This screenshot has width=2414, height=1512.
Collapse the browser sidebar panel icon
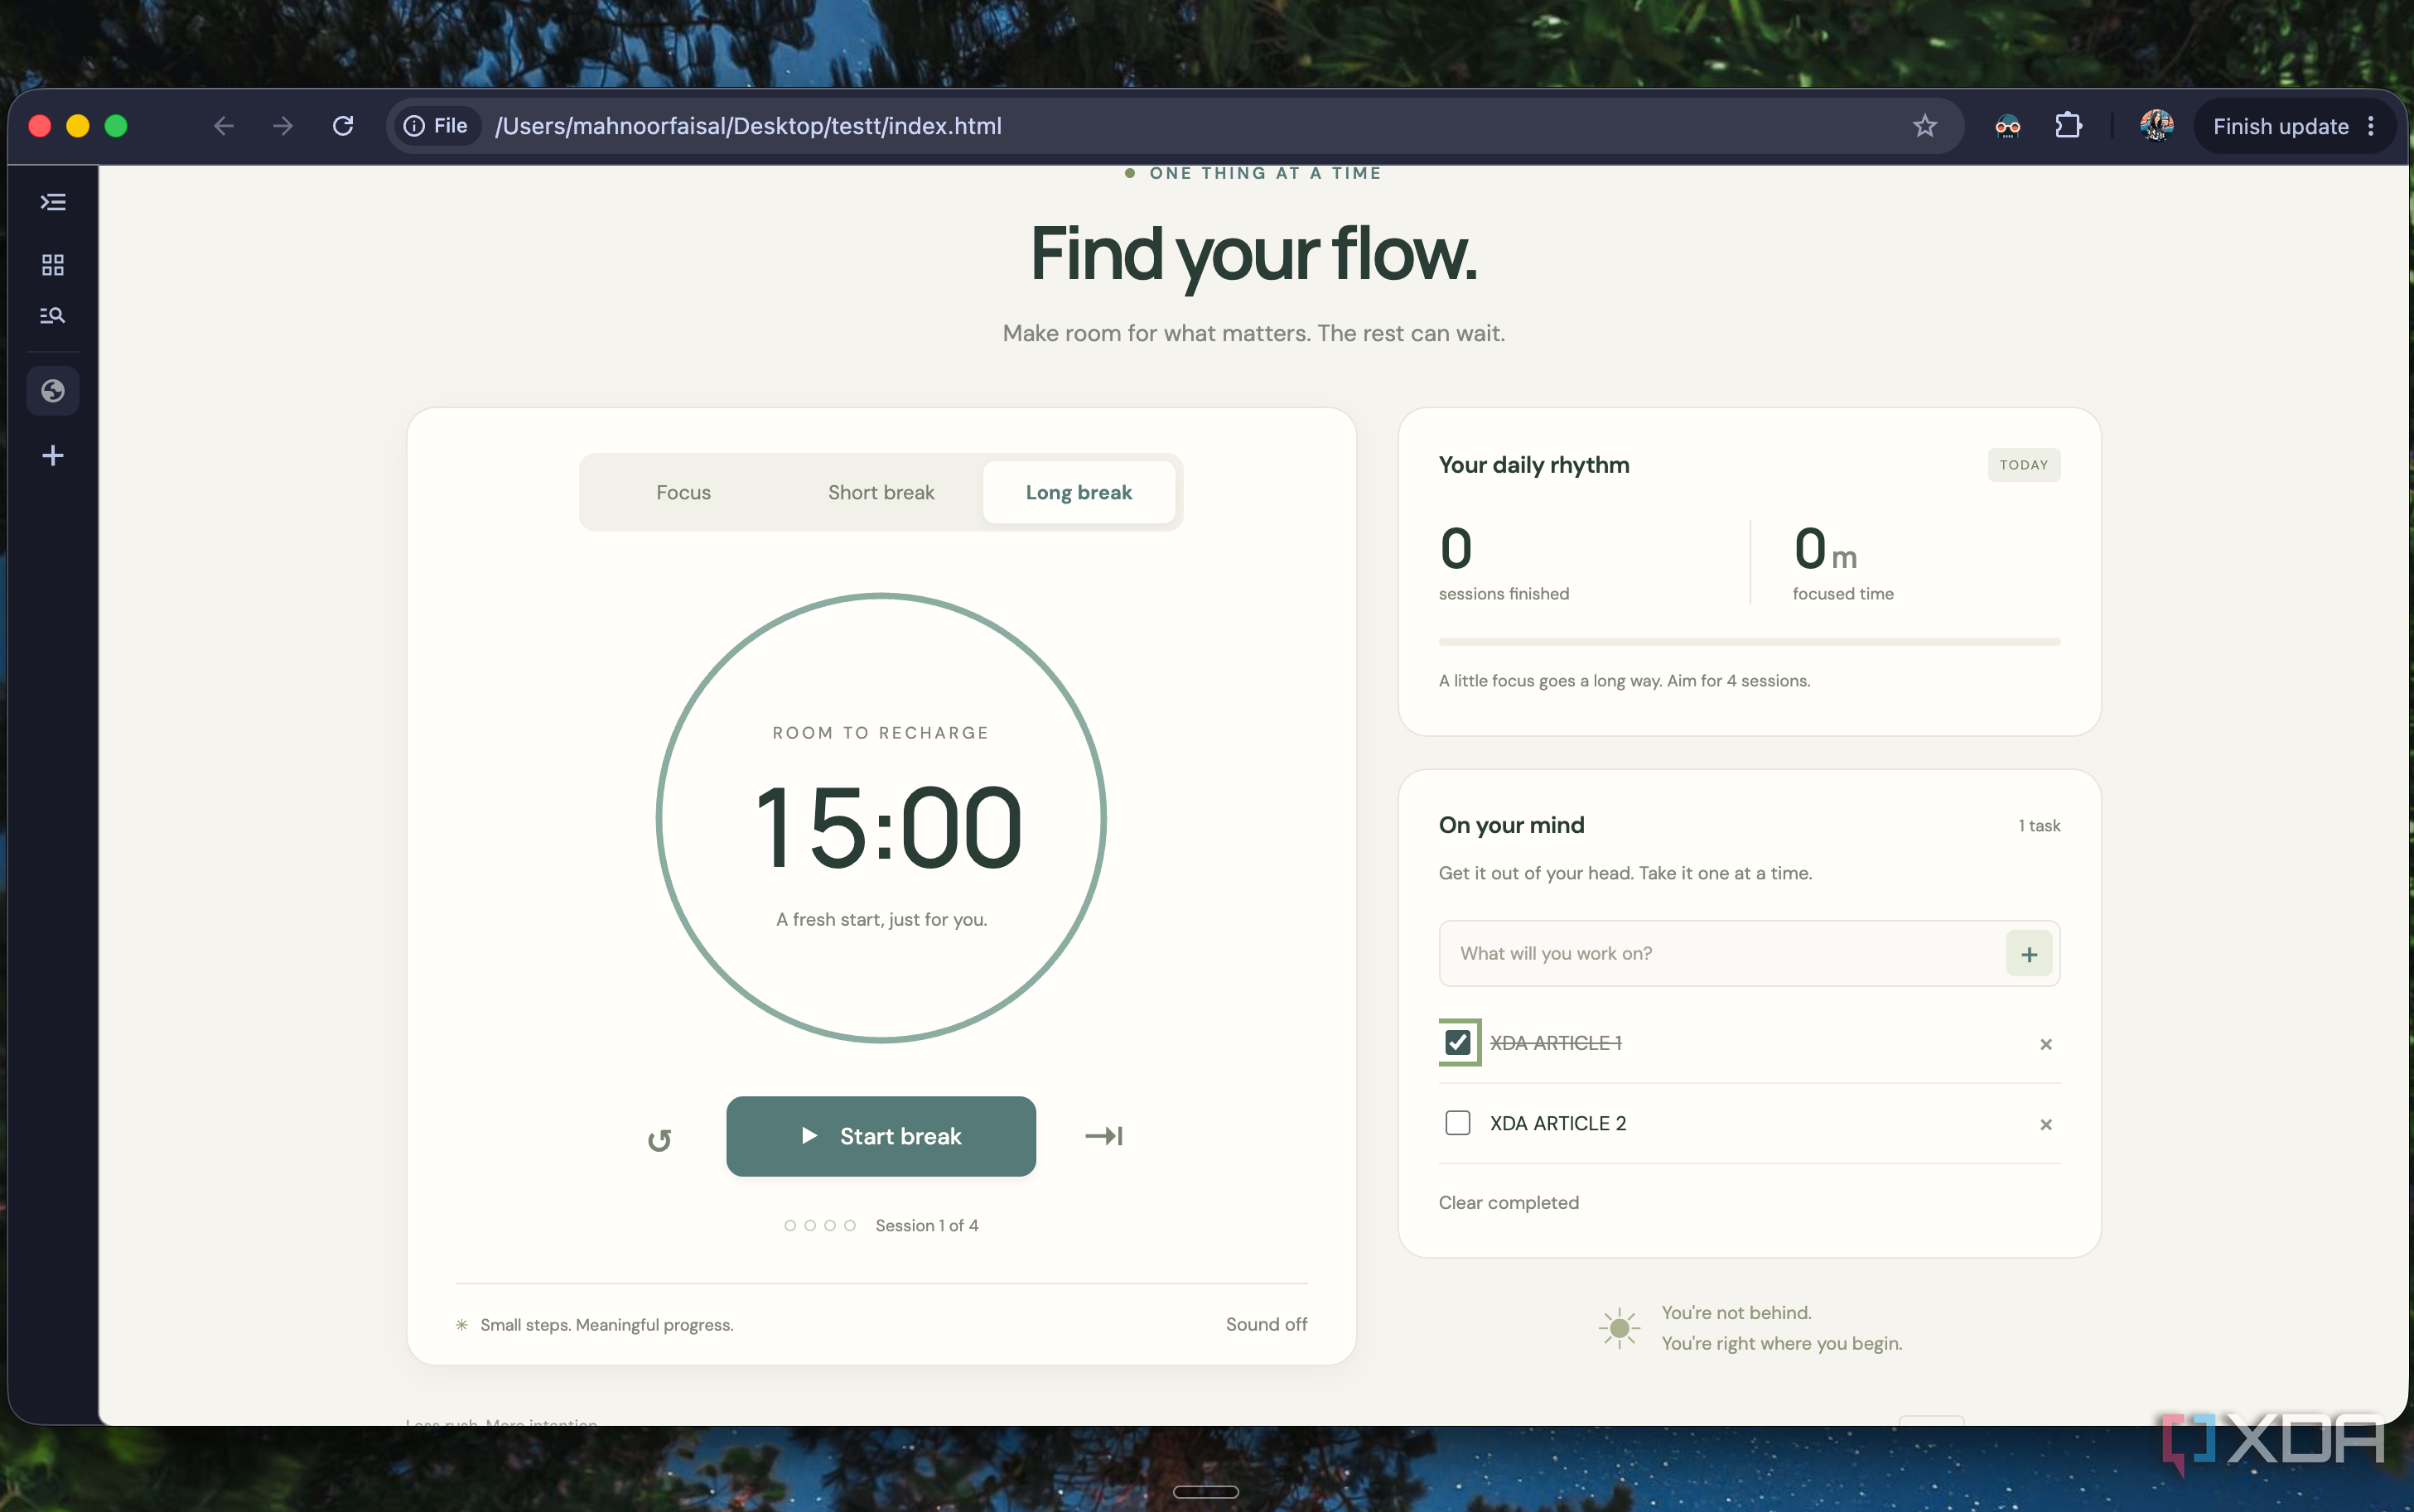pyautogui.click(x=53, y=202)
